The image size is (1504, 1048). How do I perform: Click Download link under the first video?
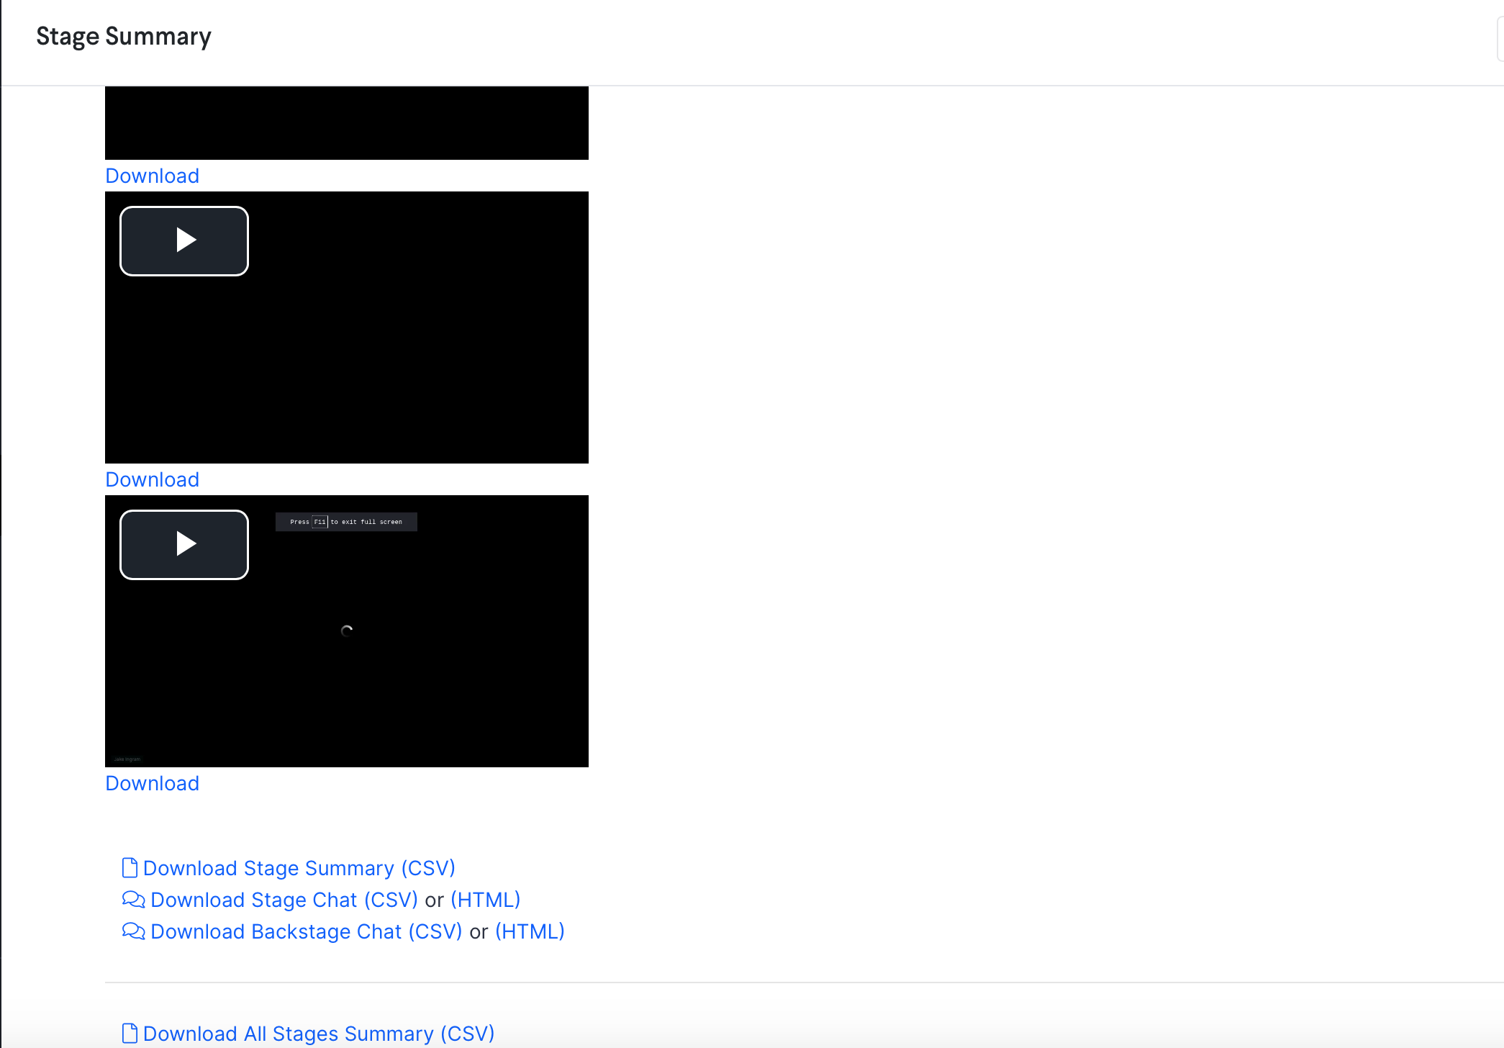pos(153,176)
